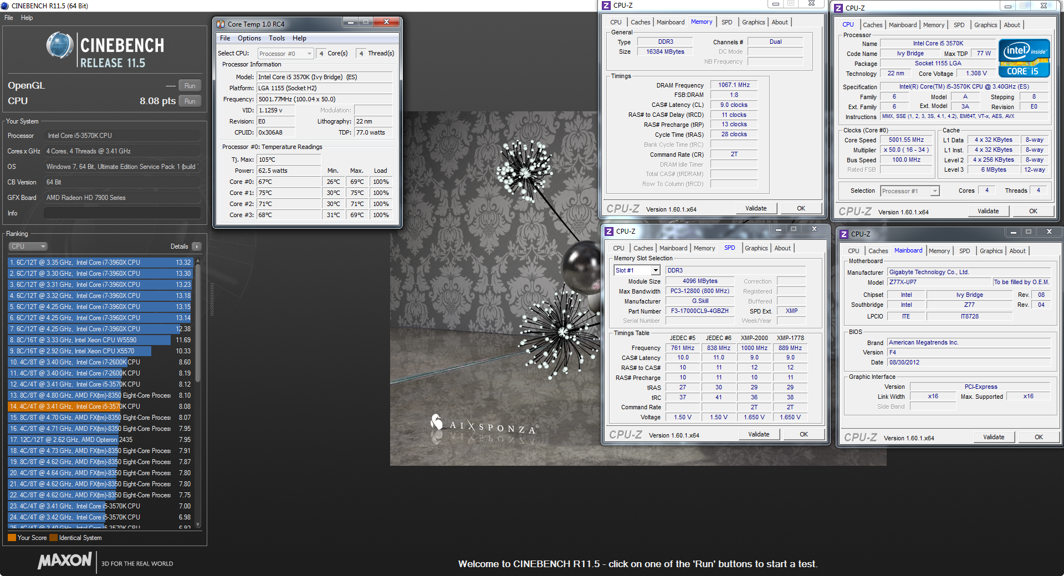Click the Core Temp title bar icon
The height and width of the screenshot is (576, 1064).
pos(221,24)
